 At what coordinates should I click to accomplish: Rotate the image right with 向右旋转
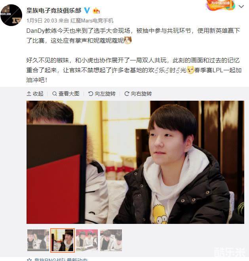138,94
